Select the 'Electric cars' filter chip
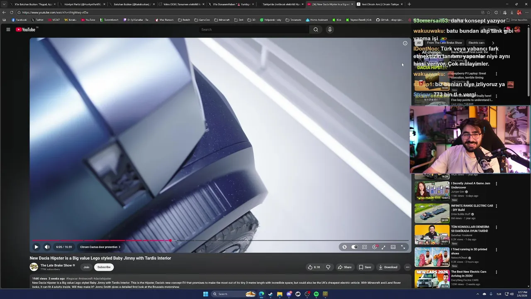 tap(476, 43)
